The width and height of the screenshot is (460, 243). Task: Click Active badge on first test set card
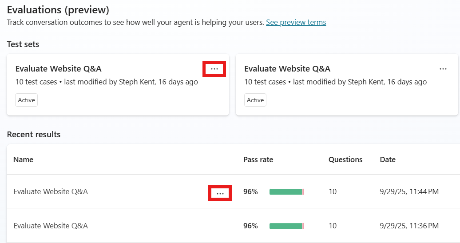pos(27,100)
